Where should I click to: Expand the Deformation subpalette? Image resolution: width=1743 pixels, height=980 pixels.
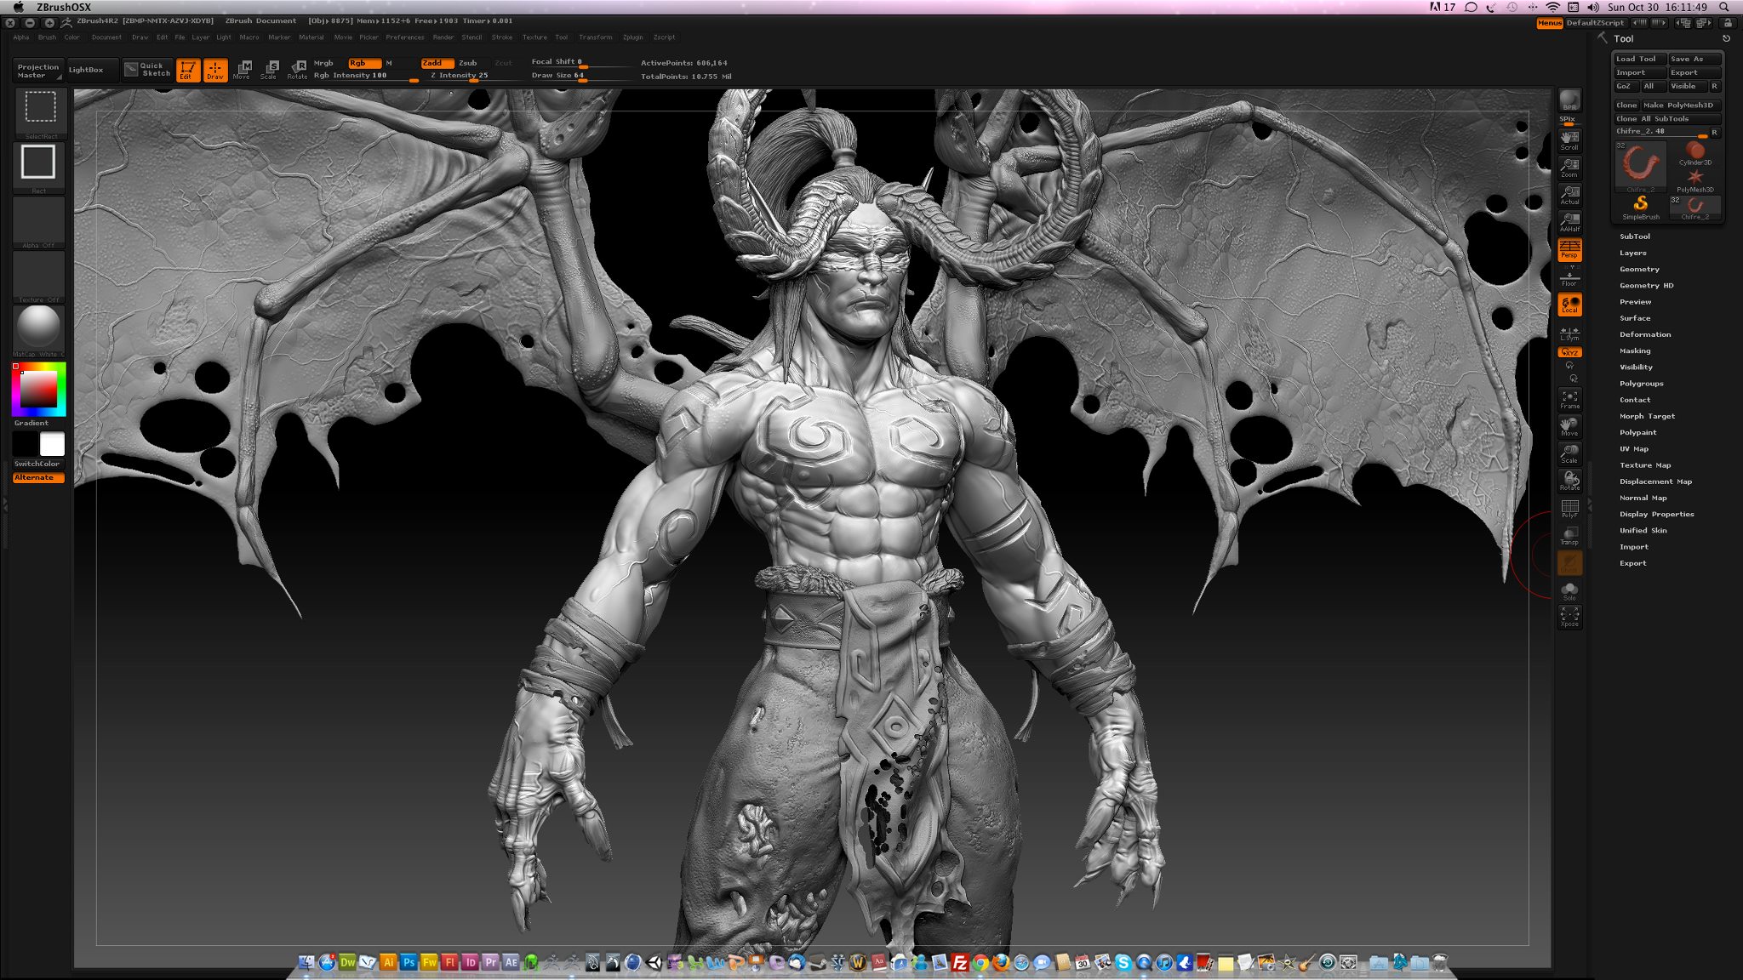(x=1644, y=334)
